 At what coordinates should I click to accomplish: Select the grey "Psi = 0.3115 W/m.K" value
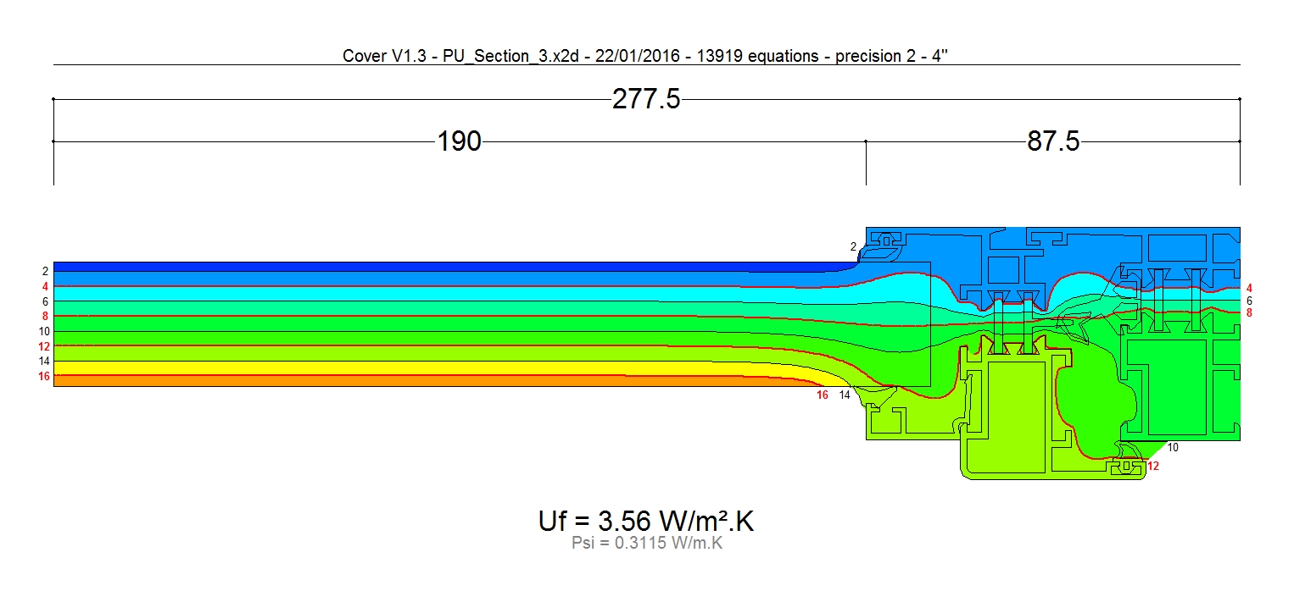[647, 544]
